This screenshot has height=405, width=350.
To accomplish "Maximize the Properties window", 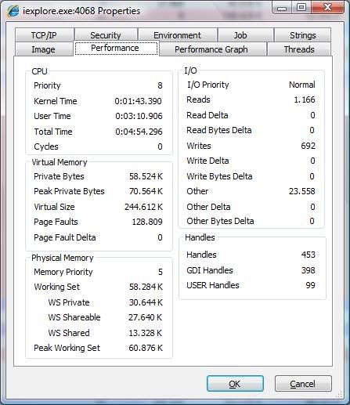I will [301, 8].
